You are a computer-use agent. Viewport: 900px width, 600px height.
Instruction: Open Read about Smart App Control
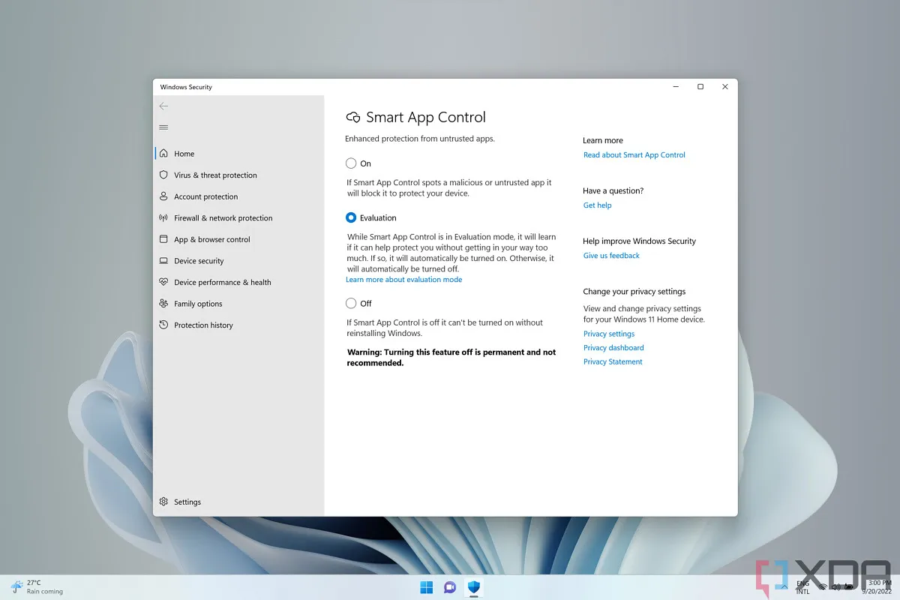pyautogui.click(x=634, y=154)
